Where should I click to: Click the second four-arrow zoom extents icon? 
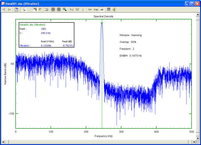[x=59, y=10]
